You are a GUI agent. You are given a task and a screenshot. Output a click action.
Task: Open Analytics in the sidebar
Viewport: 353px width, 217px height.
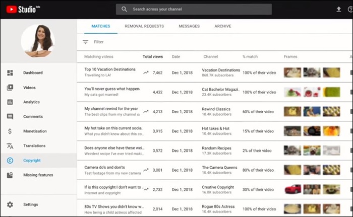[x=31, y=102]
